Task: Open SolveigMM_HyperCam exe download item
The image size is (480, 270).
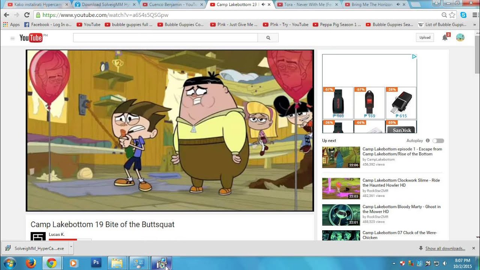Action: coord(35,248)
